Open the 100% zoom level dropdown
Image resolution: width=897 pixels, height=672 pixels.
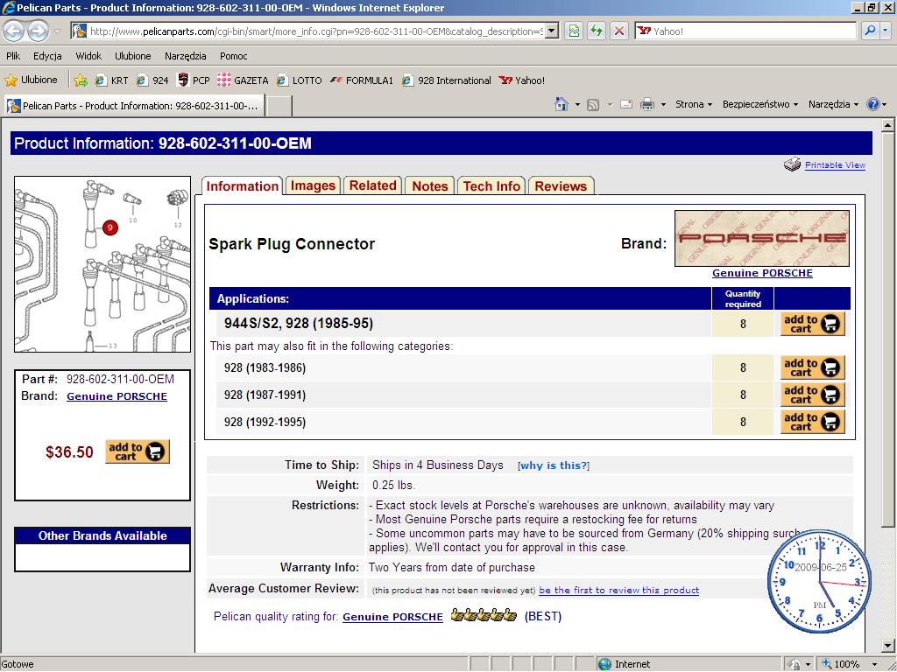(875, 664)
